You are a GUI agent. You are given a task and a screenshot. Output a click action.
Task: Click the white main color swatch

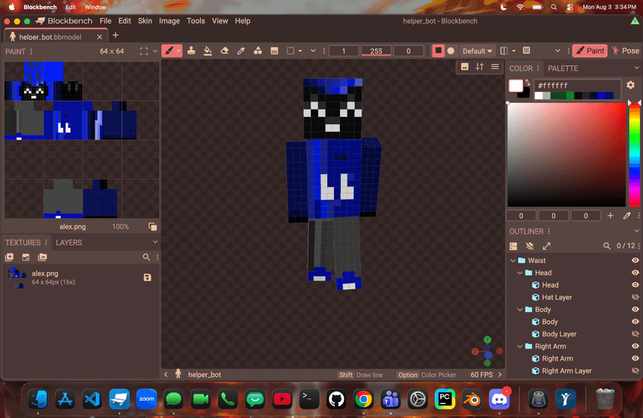coord(516,86)
